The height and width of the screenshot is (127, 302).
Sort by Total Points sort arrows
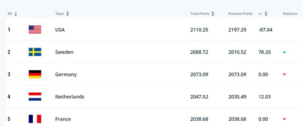click(213, 14)
